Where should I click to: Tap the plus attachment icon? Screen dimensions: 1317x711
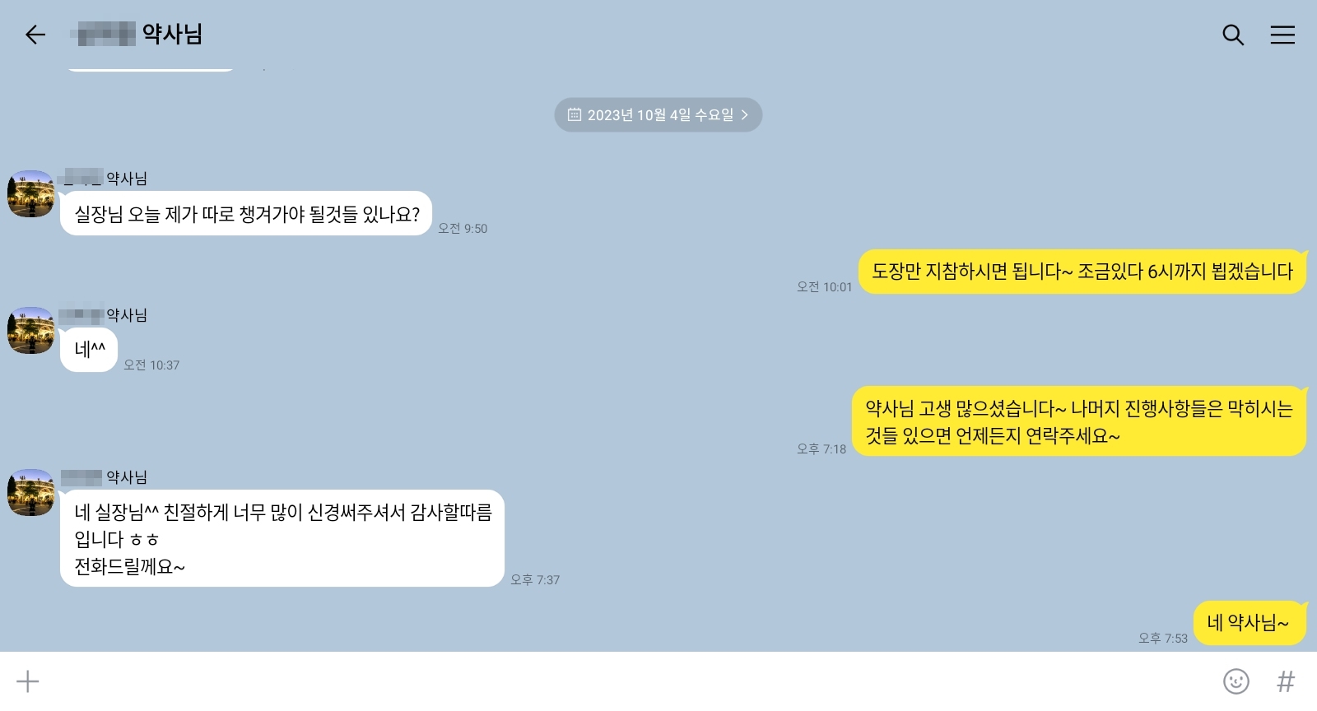pyautogui.click(x=28, y=681)
